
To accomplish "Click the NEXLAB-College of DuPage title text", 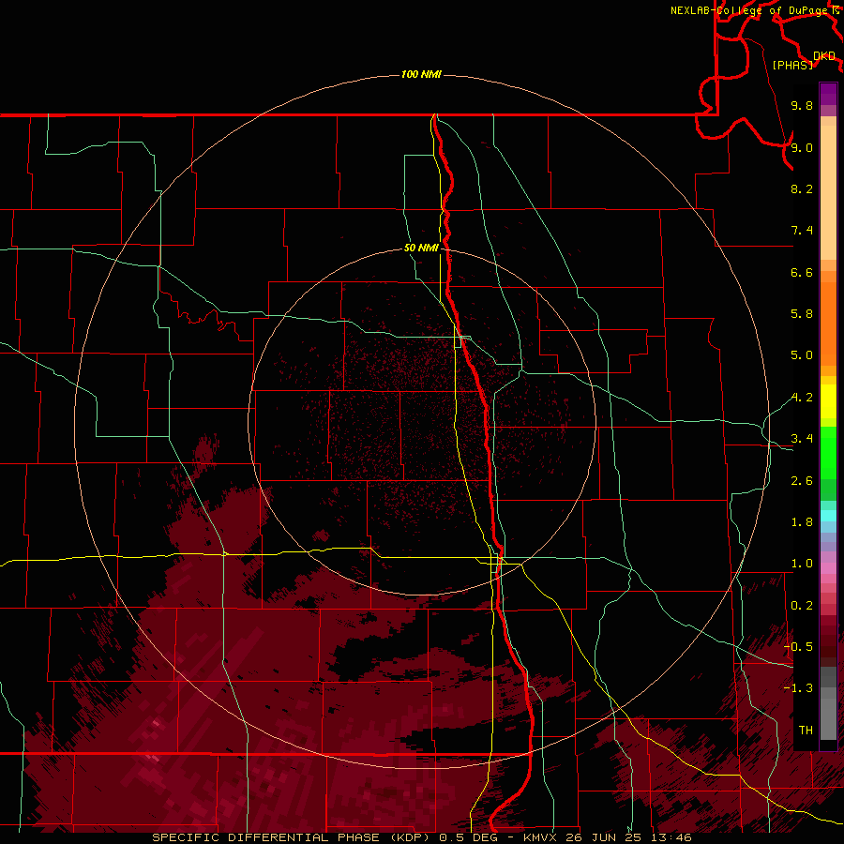I will pyautogui.click(x=750, y=10).
